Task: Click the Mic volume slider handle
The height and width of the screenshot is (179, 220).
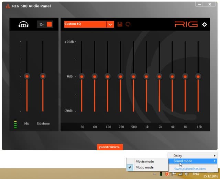Action: pos(27,76)
